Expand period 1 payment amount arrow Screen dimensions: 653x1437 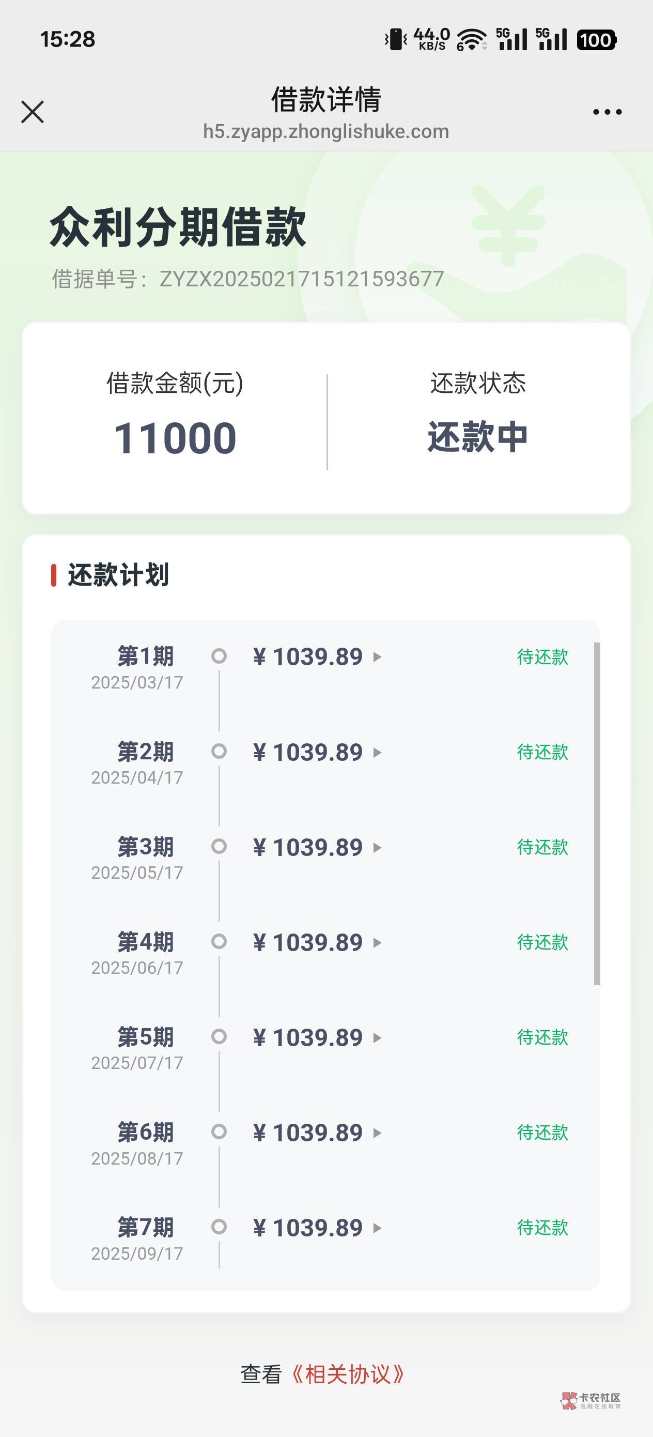(378, 656)
